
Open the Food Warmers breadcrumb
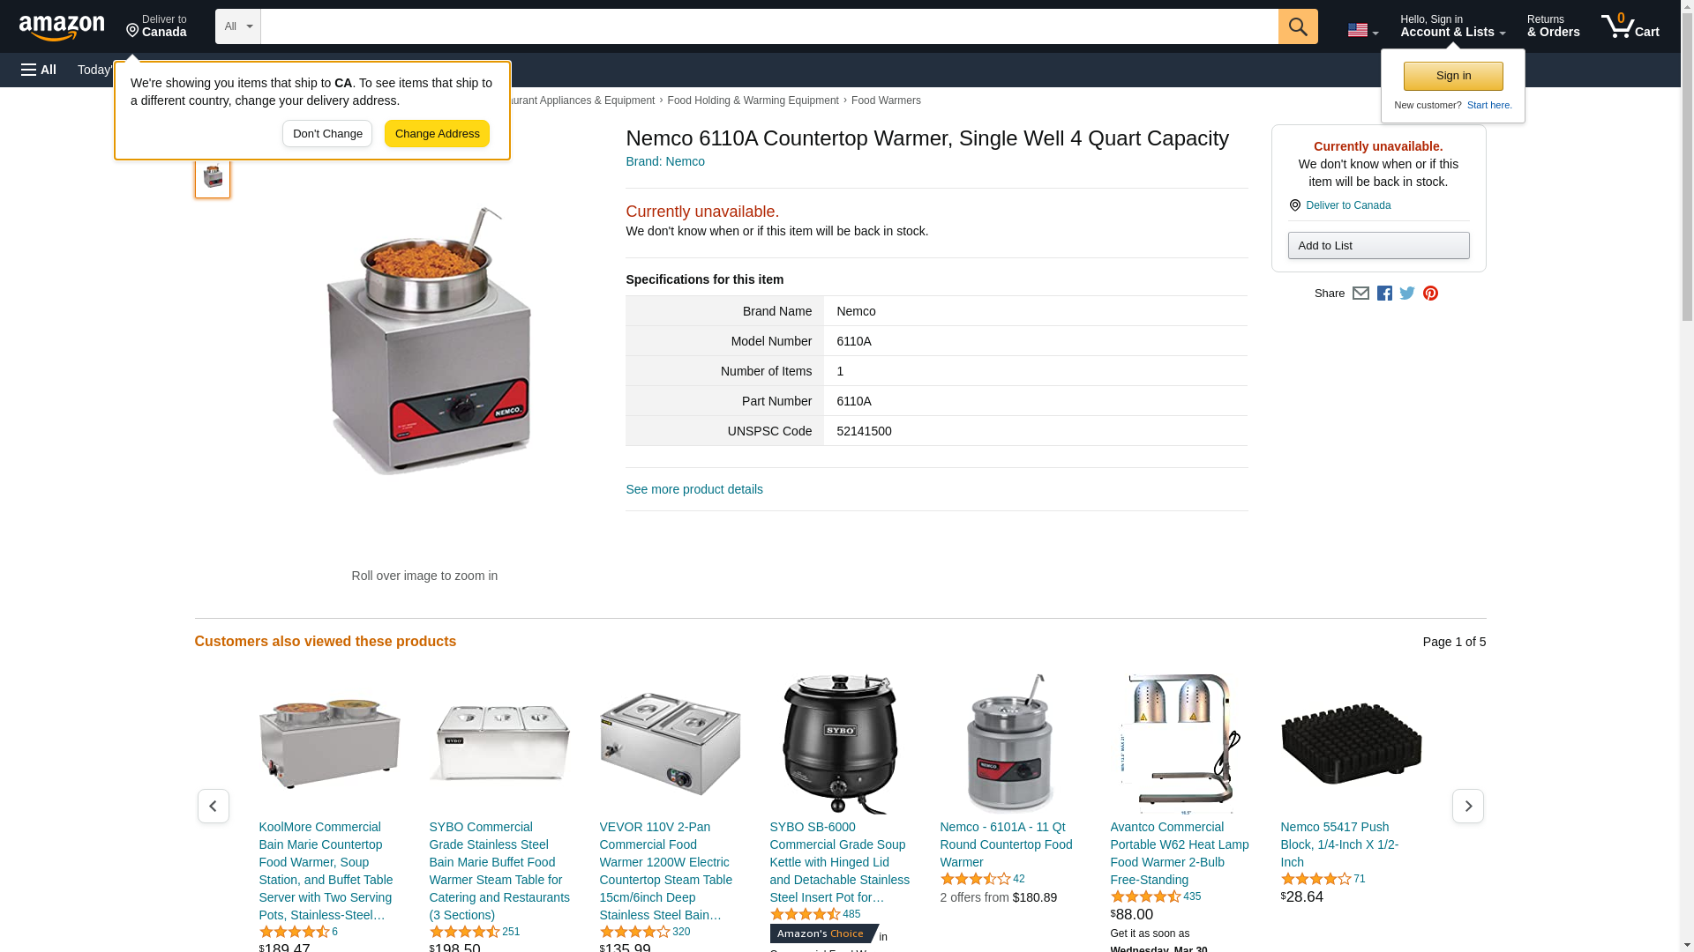pos(886,100)
